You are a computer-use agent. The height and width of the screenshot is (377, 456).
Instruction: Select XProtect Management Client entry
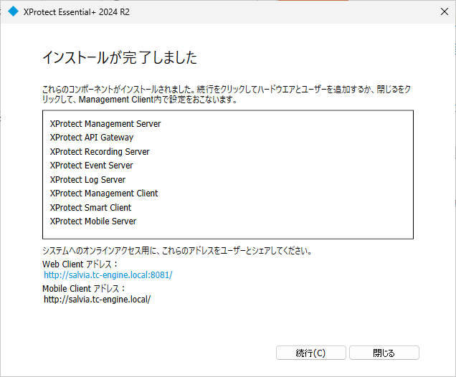pyautogui.click(x=104, y=194)
